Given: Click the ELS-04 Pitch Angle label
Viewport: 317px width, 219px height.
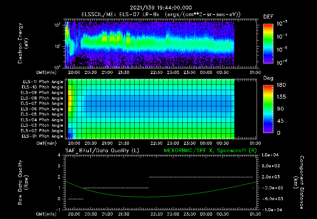Looking at the screenshot, I should pos(42,120).
